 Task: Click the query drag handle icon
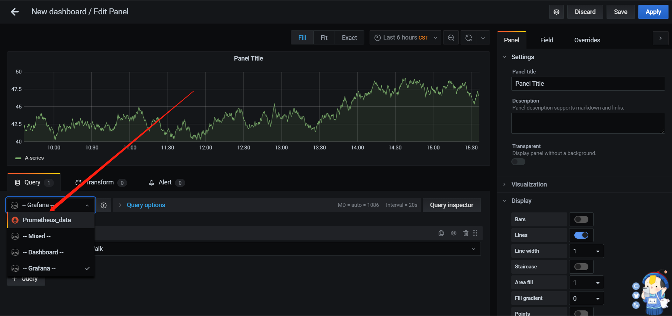pyautogui.click(x=475, y=233)
